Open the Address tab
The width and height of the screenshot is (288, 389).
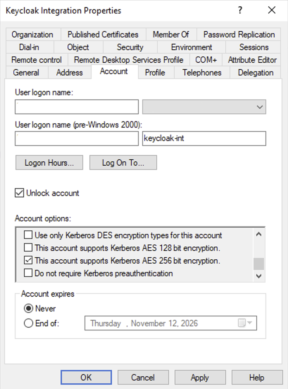(x=69, y=73)
